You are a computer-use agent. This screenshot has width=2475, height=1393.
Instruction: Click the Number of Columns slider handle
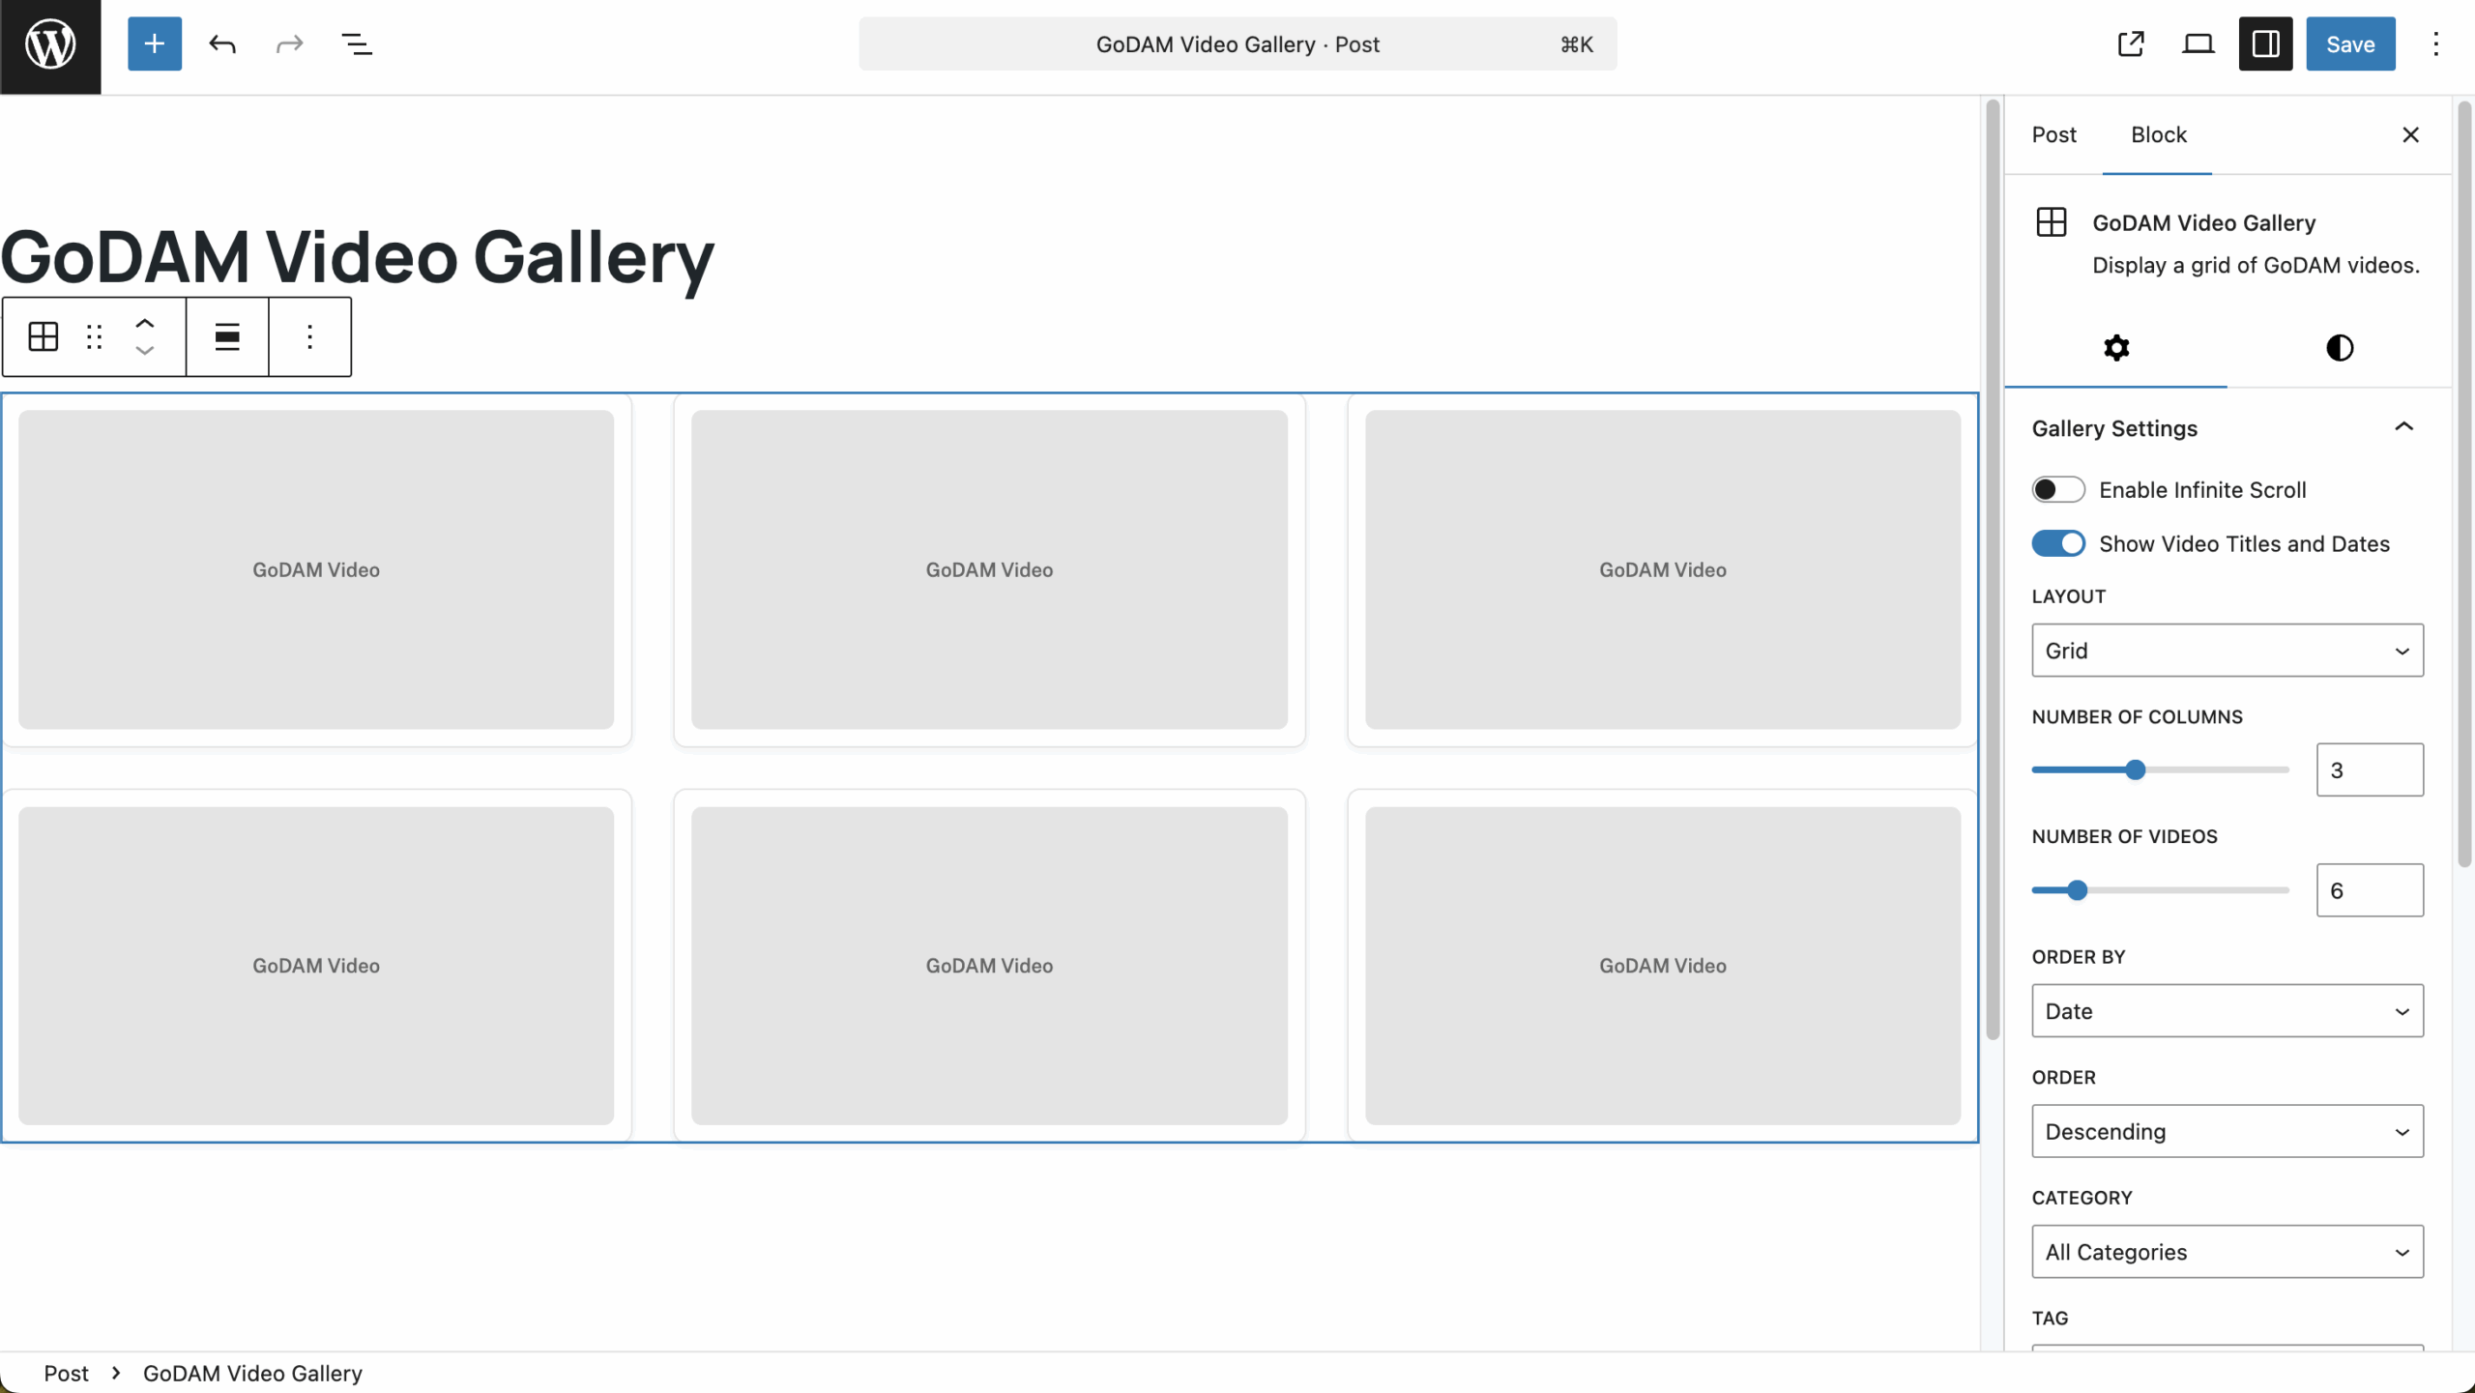pos(2136,769)
